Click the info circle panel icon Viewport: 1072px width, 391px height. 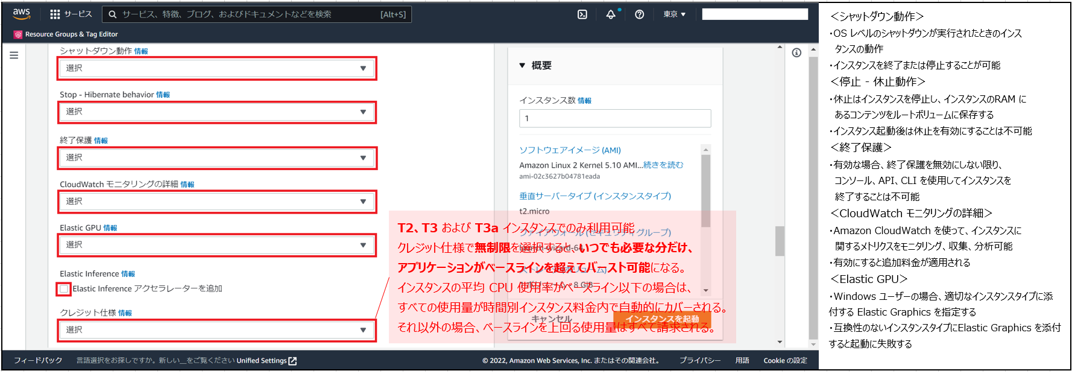point(796,53)
